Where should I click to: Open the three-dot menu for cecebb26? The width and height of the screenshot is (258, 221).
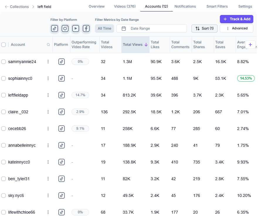(48, 129)
